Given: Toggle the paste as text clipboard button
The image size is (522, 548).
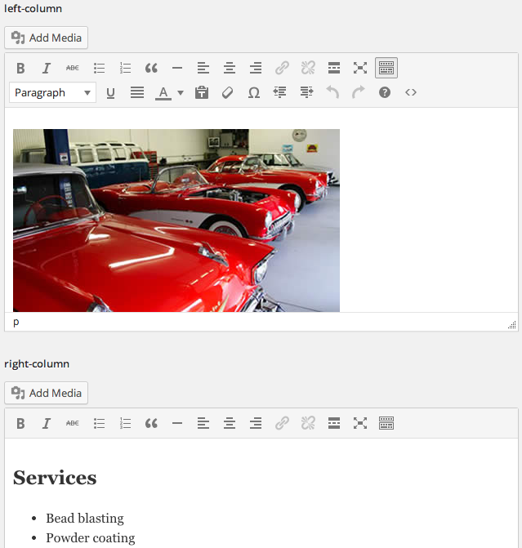Looking at the screenshot, I should click(x=202, y=93).
